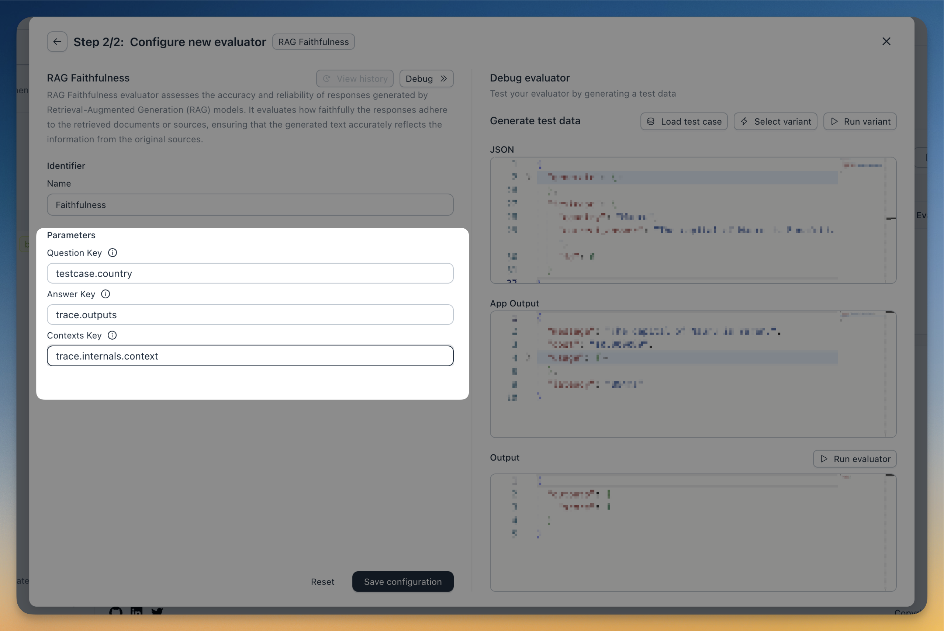Save the evaluator configuration

click(402, 582)
